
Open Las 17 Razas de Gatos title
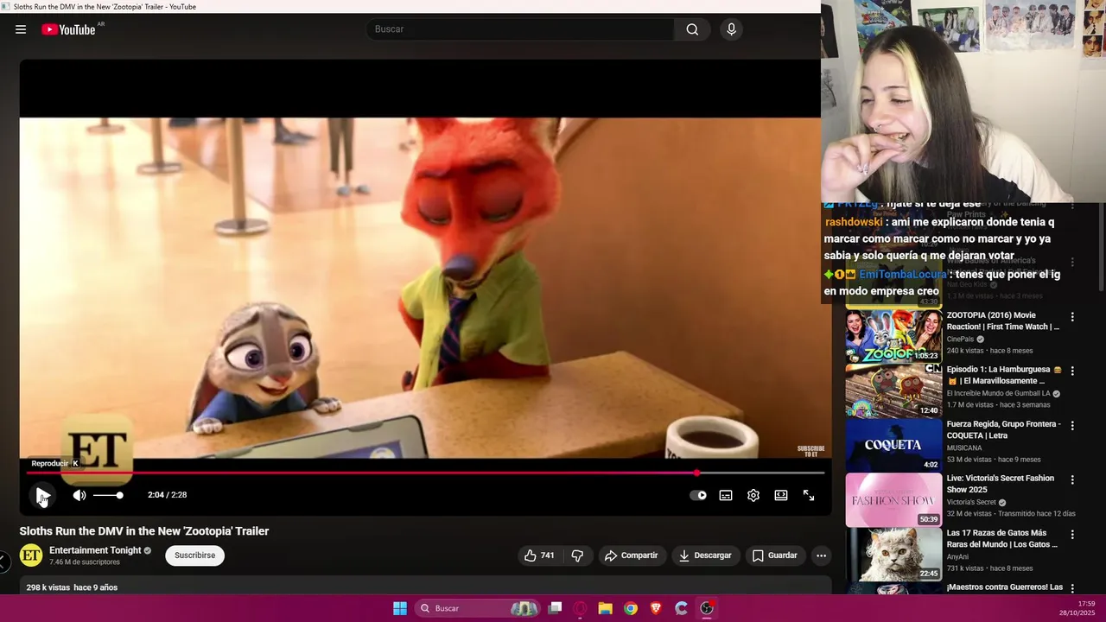[1002, 538]
